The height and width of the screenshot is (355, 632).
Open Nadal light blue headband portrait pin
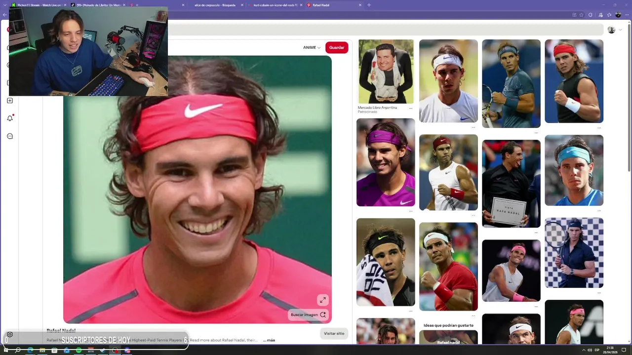point(574,170)
